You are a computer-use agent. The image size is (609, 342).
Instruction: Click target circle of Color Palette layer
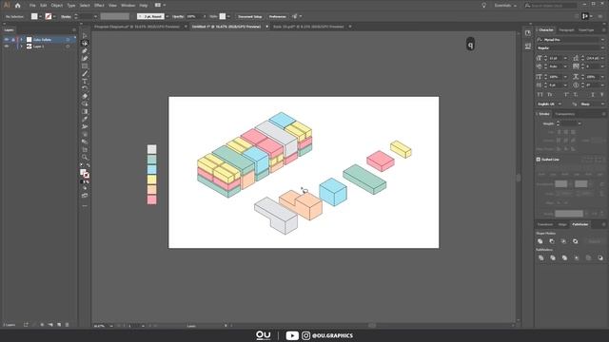pos(68,40)
